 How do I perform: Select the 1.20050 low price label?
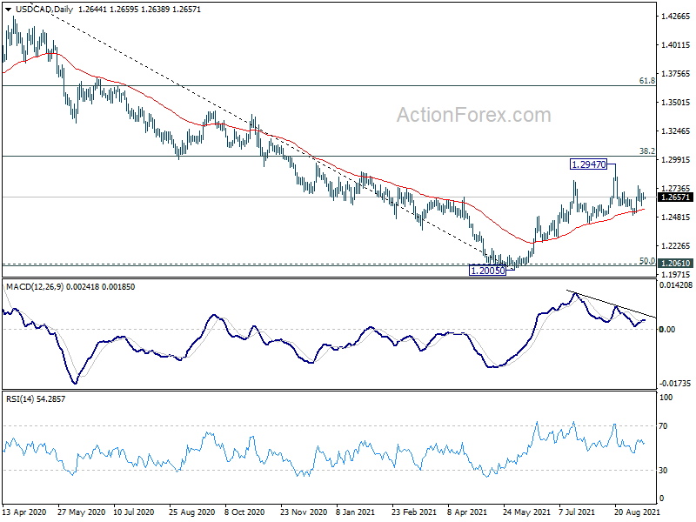(x=487, y=271)
